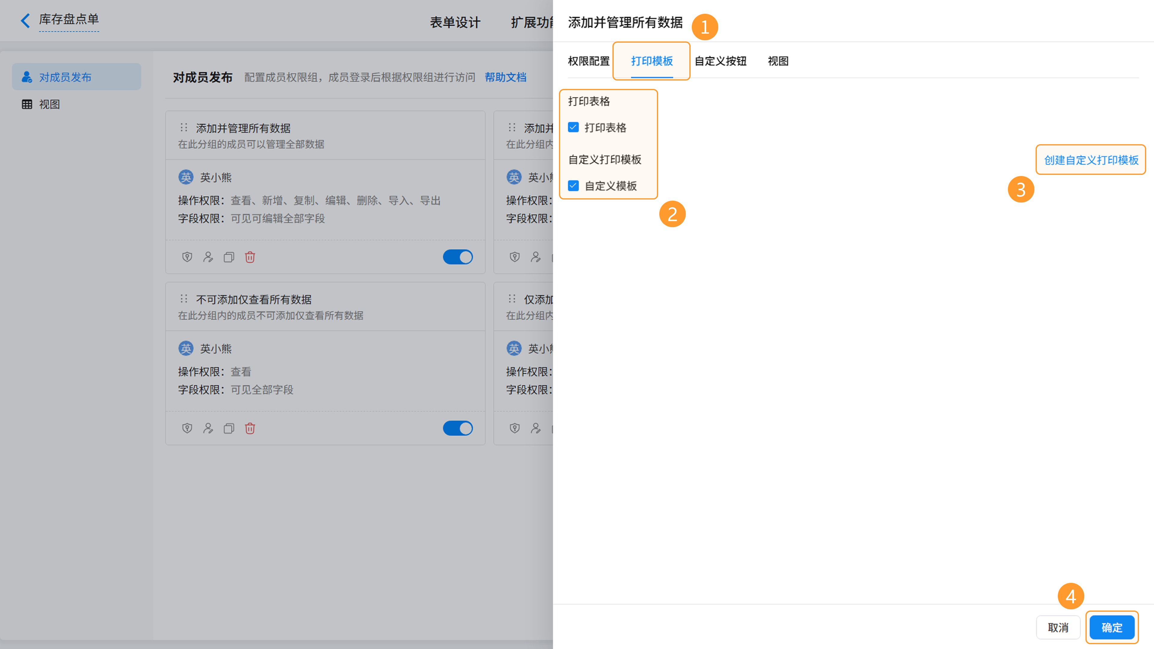Open the 自定义按钮 tab
Viewport: 1154px width, 649px height.
pos(720,61)
